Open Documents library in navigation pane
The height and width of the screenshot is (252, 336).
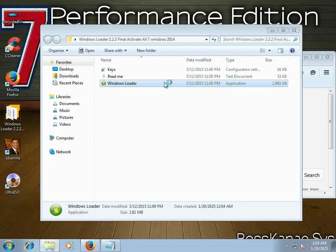69,104
